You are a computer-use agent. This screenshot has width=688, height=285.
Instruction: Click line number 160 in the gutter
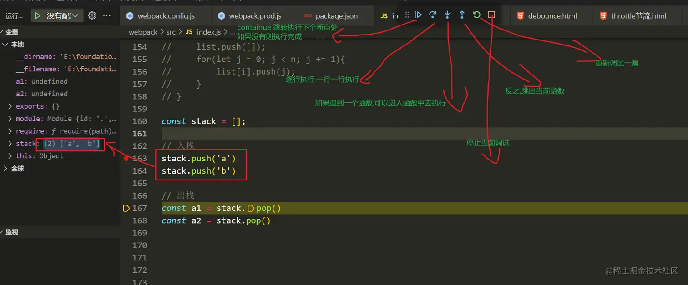pos(139,121)
